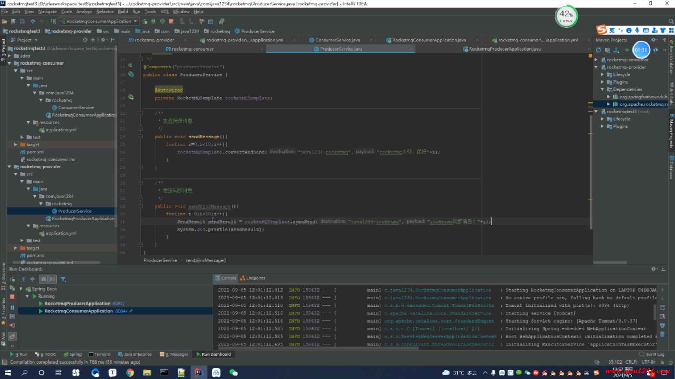Collapse the rocketmq-consumer module in Project tree
This screenshot has height=379, width=675.
point(9,64)
